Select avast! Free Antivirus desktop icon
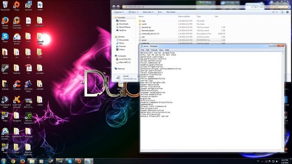Image resolution: width=292 pixels, height=164 pixels. (17, 102)
